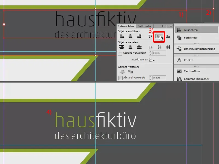Enable Abstand verwenden under Abstand verteilen
This screenshot has width=219, height=164.
click(120, 78)
